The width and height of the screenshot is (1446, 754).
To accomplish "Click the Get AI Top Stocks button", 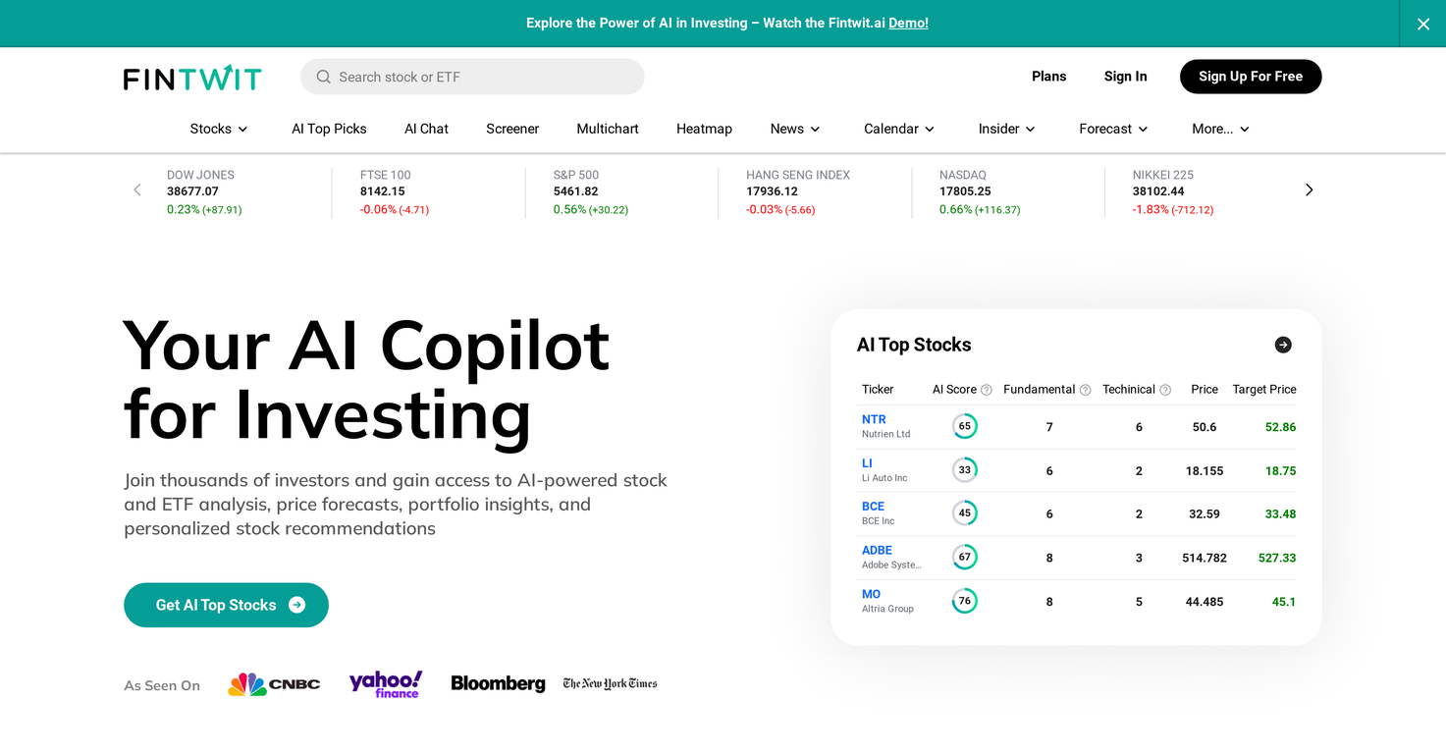I will click(x=226, y=605).
